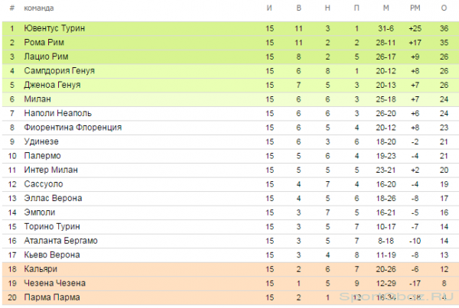The image size is (459, 308).
Task: Open the Интер Милан team entry
Action: [x=51, y=170]
